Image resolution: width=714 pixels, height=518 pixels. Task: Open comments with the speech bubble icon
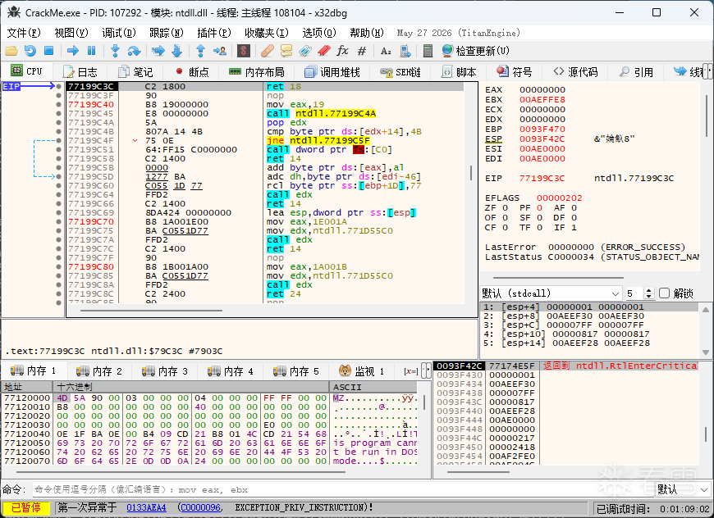[286, 51]
